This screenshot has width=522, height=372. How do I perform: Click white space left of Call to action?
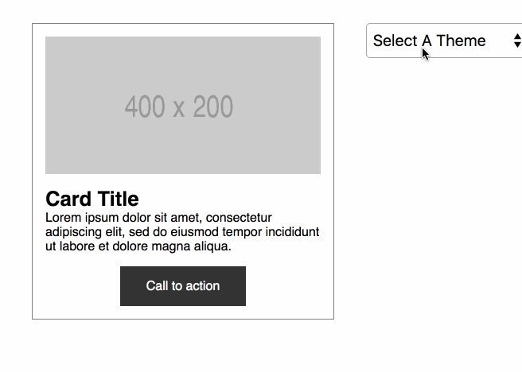[x=76, y=286]
